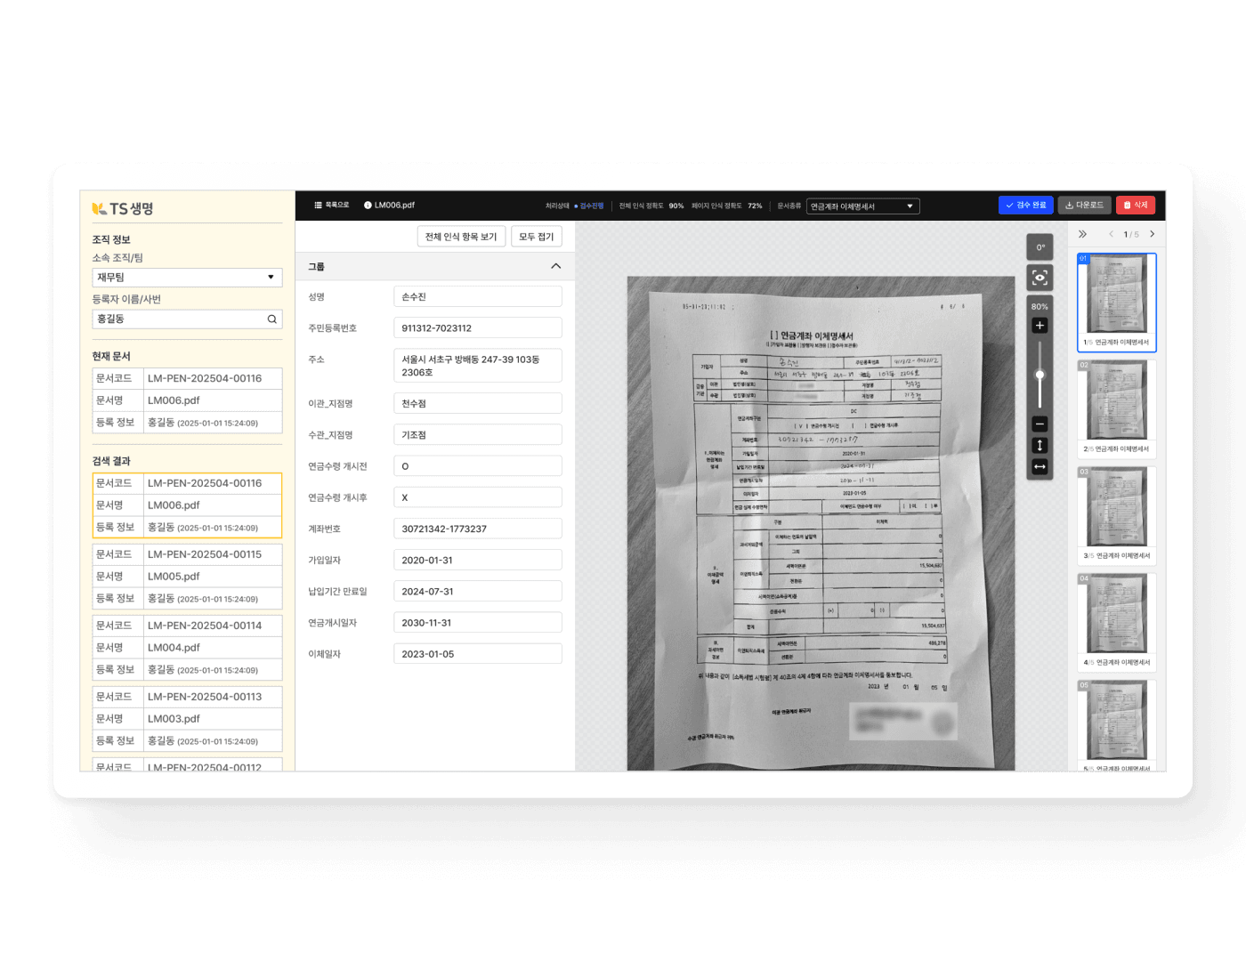Click the 목록으로 list icon
Screen dimensions: 1246x961
point(318,206)
